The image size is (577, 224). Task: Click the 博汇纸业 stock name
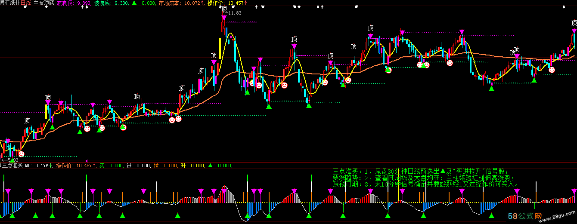pos(10,3)
